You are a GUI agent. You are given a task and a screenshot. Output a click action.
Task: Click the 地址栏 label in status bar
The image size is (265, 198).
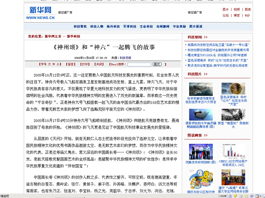tap(5, 196)
